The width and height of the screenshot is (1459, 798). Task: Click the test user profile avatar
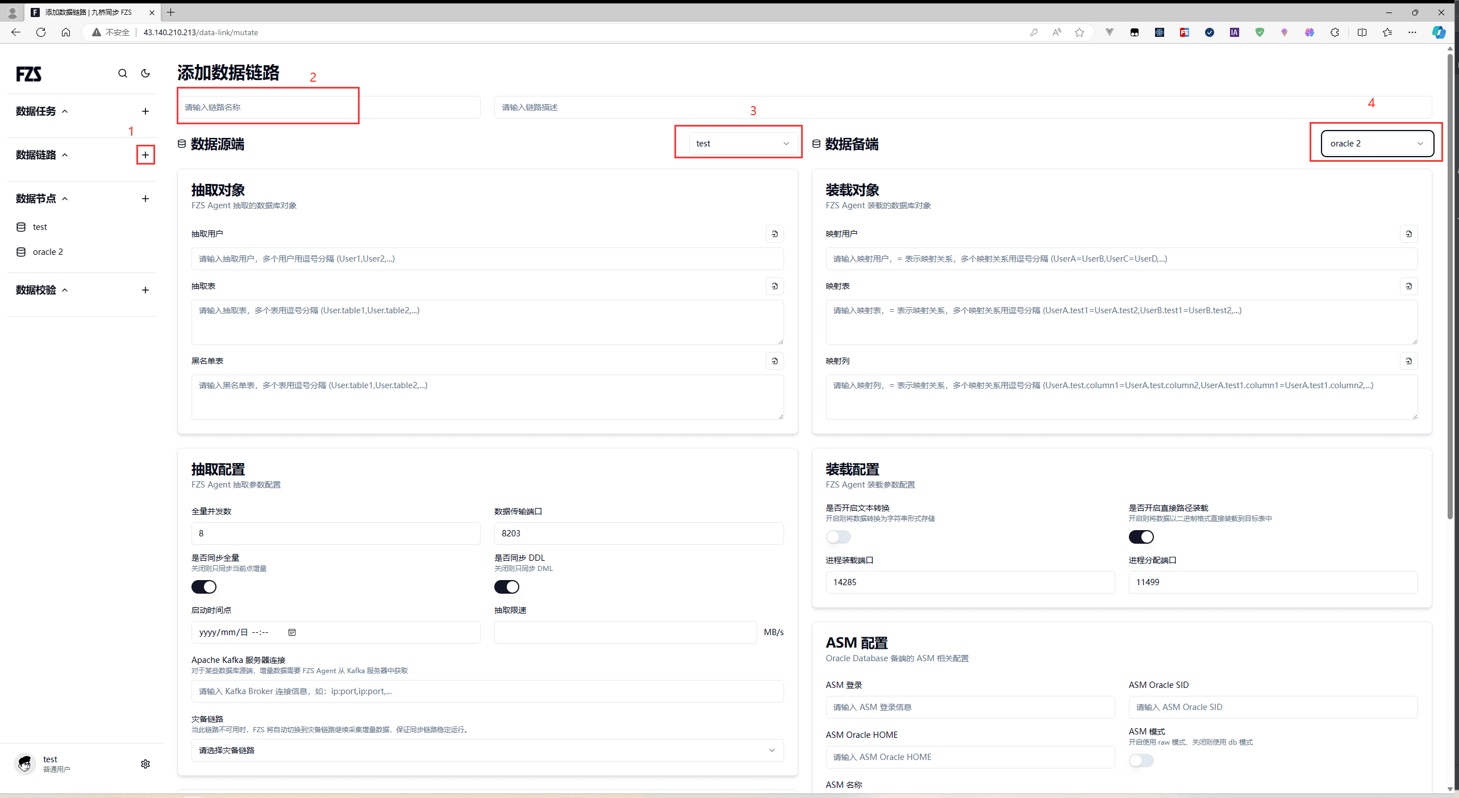point(25,764)
